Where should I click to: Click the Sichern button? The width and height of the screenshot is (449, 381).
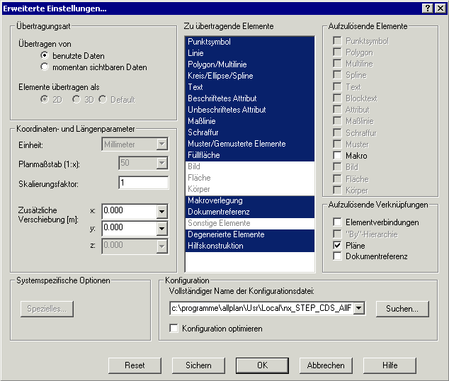click(198, 365)
